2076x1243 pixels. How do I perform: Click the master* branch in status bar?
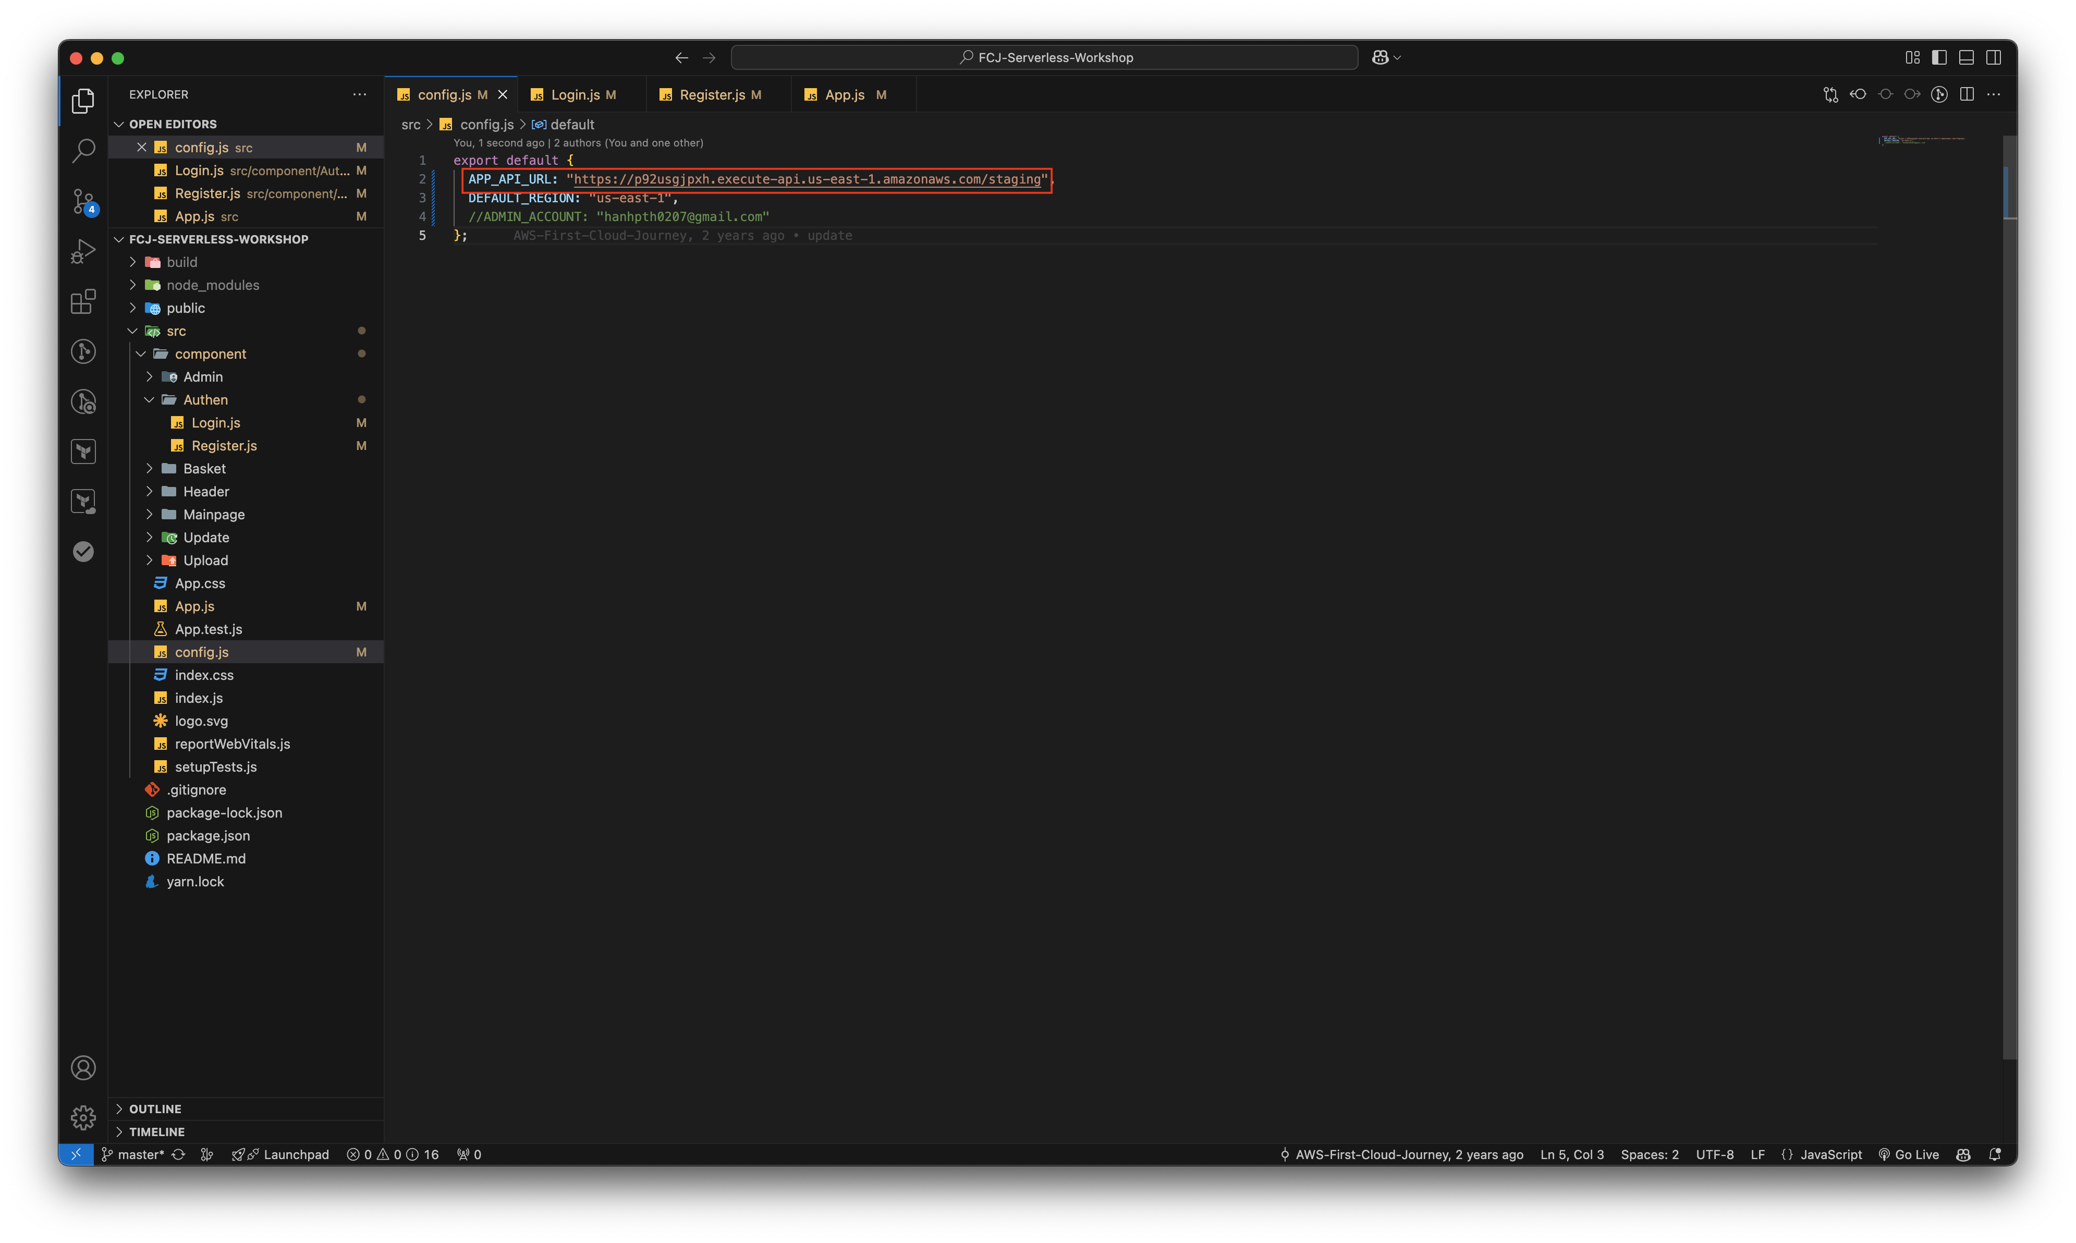coord(133,1154)
